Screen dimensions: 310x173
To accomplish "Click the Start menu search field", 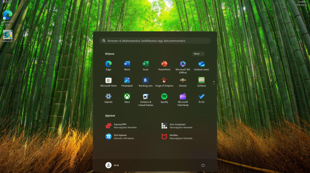I will [x=155, y=41].
